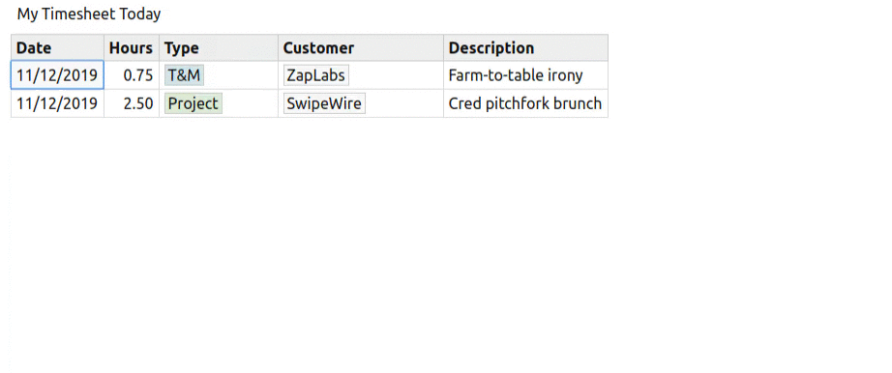Click empty area in first row Customer cell
This screenshot has height=373, width=892.
[396, 75]
